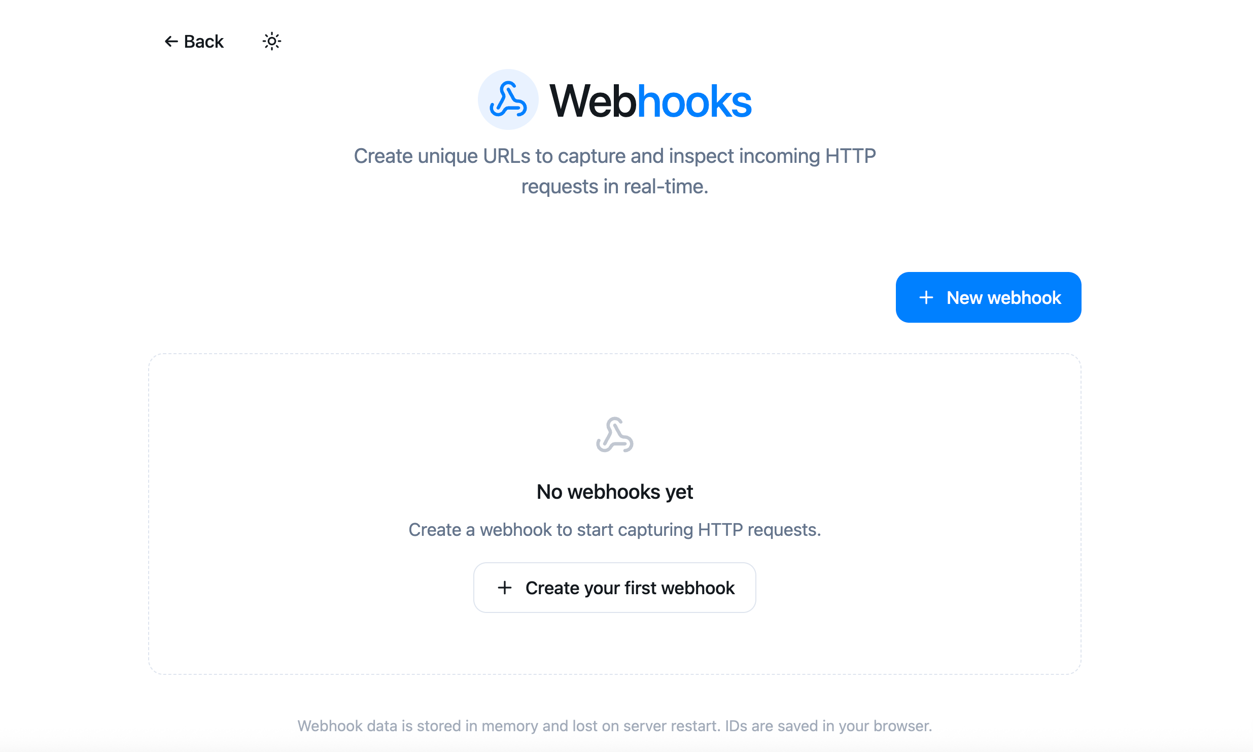Viewport: 1253px width, 752px height.
Task: Click the plus icon before Create your first
Action: coord(505,588)
